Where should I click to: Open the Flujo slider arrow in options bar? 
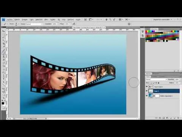70,24
